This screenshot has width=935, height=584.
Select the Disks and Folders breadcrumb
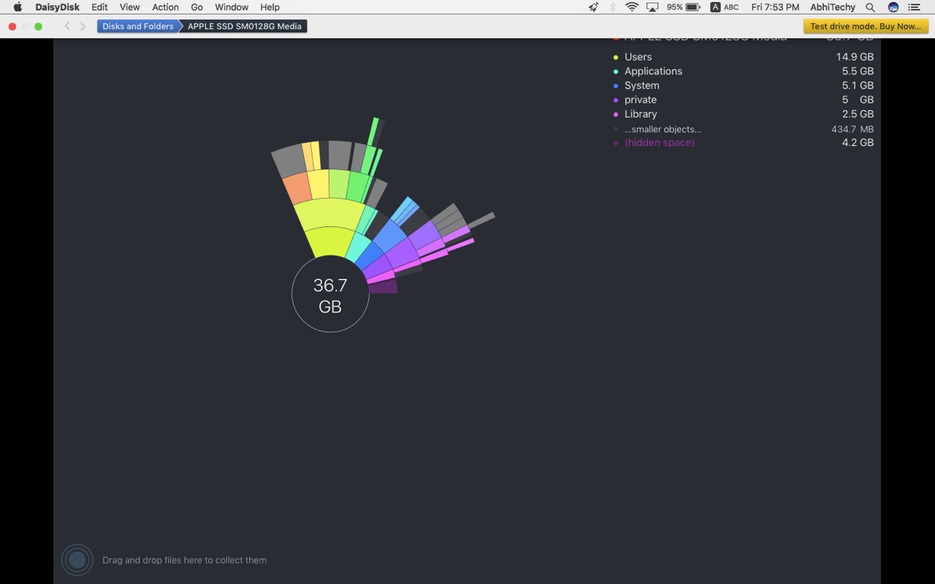pyautogui.click(x=138, y=26)
